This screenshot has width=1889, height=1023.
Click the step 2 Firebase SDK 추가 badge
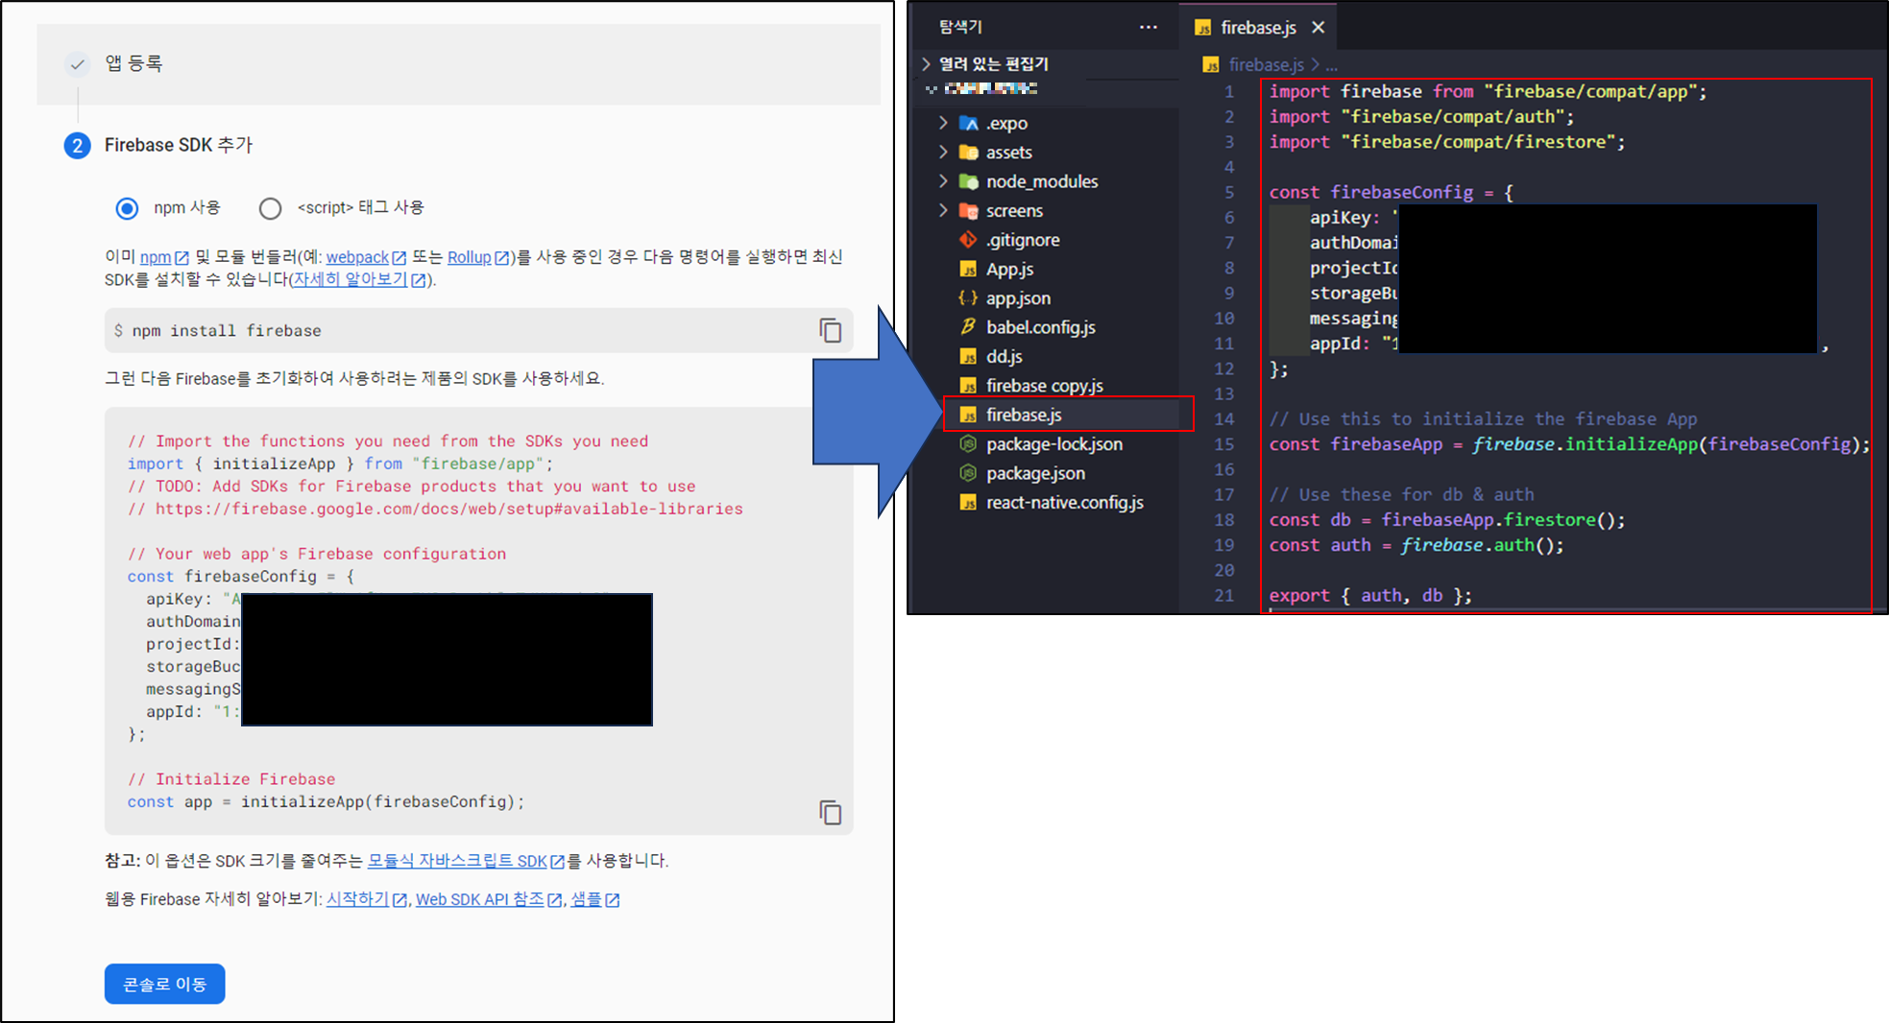[x=77, y=146]
